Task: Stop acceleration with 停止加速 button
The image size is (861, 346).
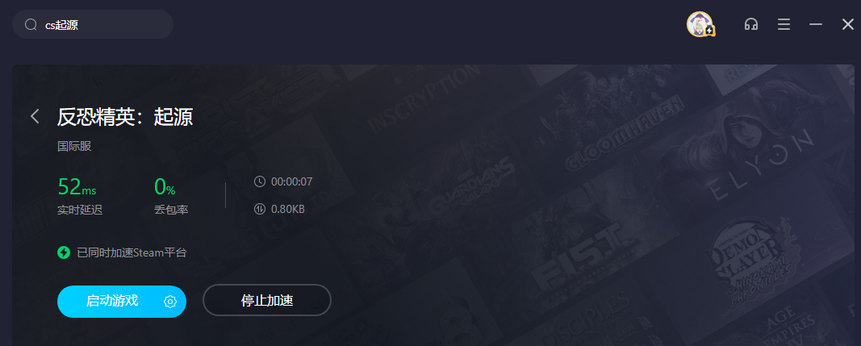Action: pos(267,300)
